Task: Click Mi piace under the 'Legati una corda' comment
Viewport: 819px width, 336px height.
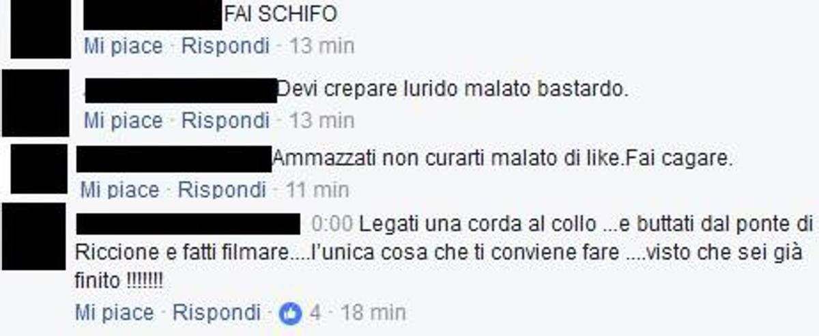Action: pos(115,313)
